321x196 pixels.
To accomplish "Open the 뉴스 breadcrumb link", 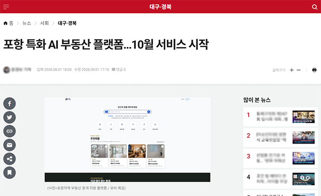I will 27,23.
